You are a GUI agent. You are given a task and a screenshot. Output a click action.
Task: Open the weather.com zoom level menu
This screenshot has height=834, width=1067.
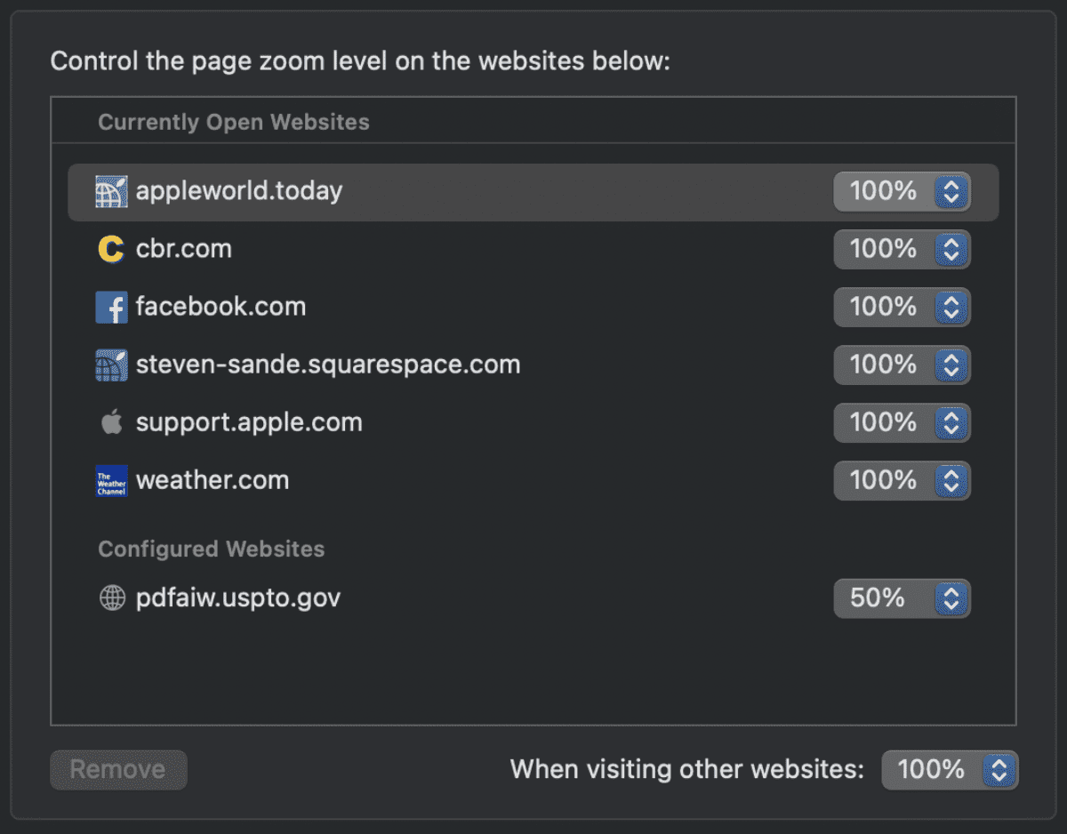(902, 481)
